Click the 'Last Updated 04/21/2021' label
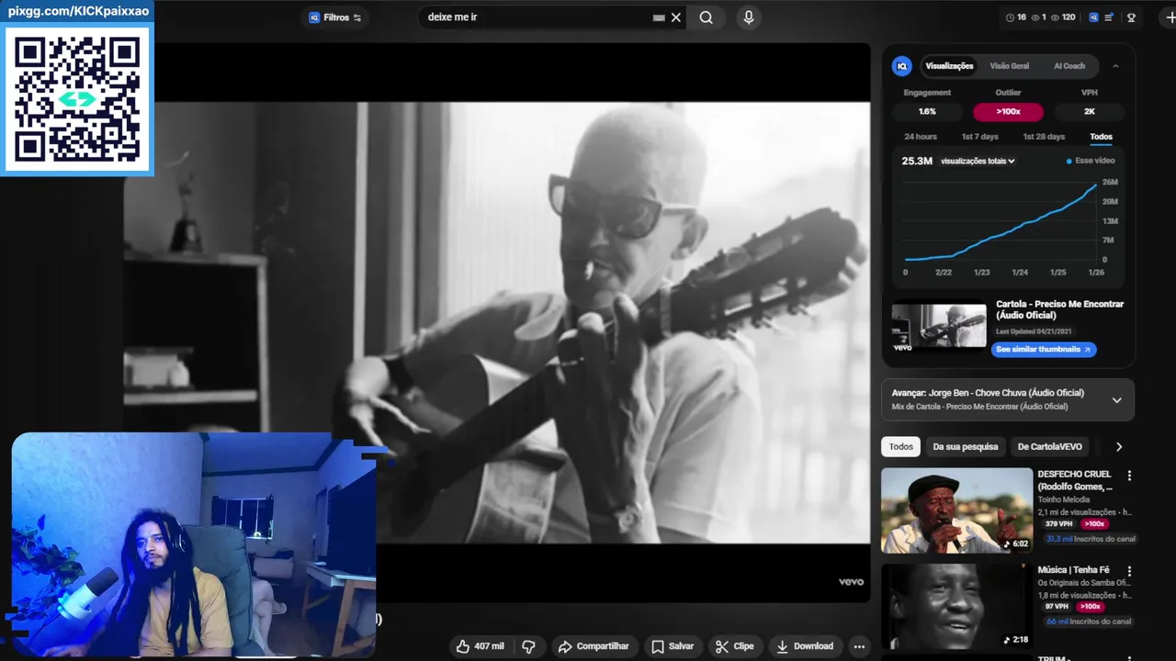 coord(1035,331)
